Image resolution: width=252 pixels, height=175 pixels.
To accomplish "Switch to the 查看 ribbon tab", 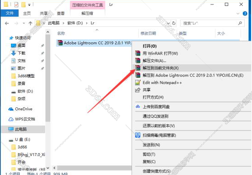I will (x=61, y=13).
